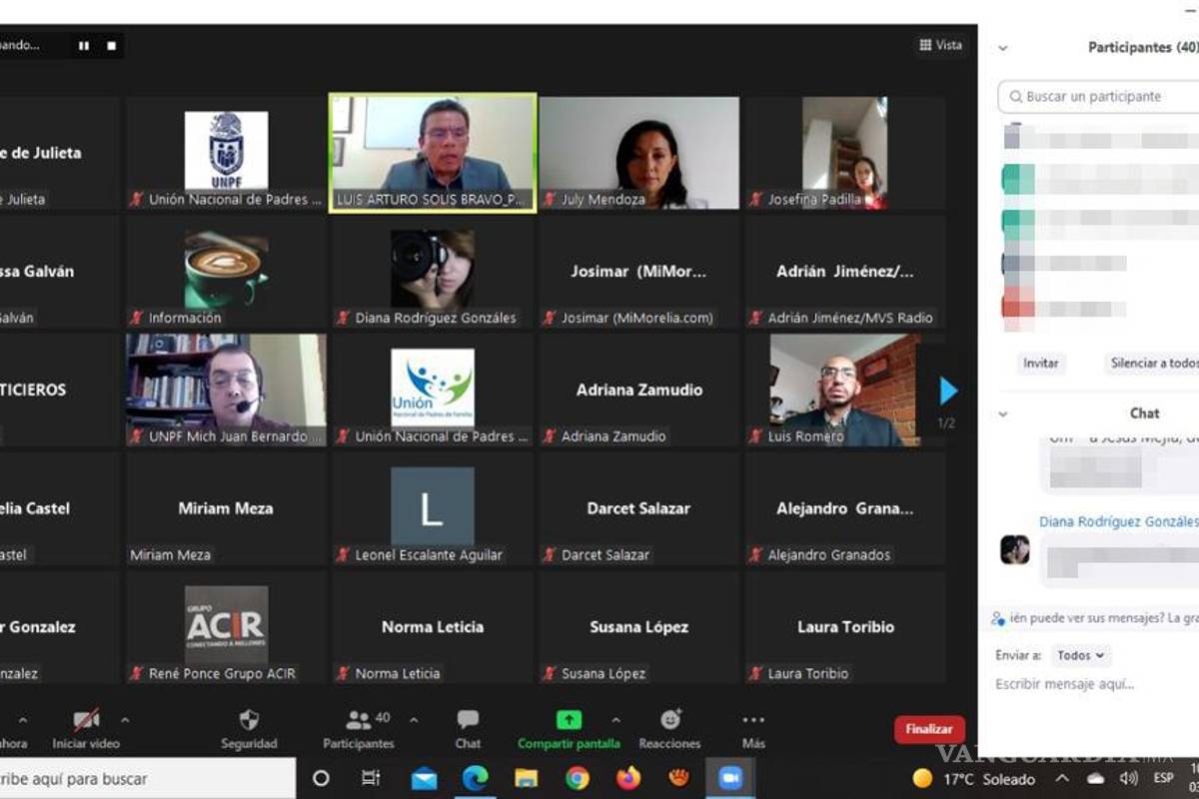Viewport: 1199px width, 799px height.
Task: Collapse the Chat section chevron
Action: coord(1003,413)
